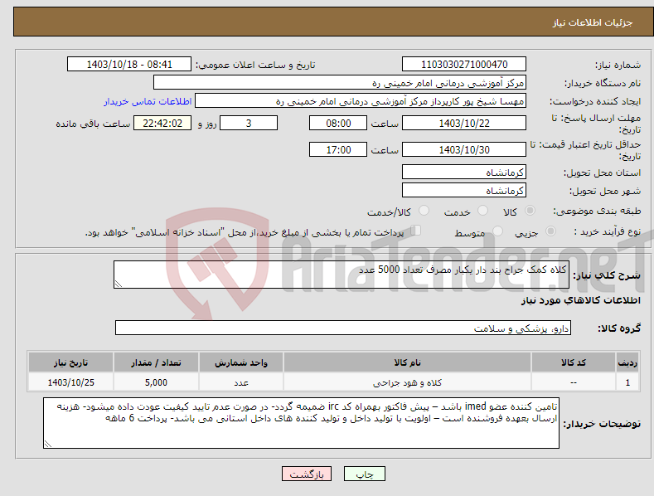Click the buyer name field مرکز آموزشی درمانی

point(340,83)
